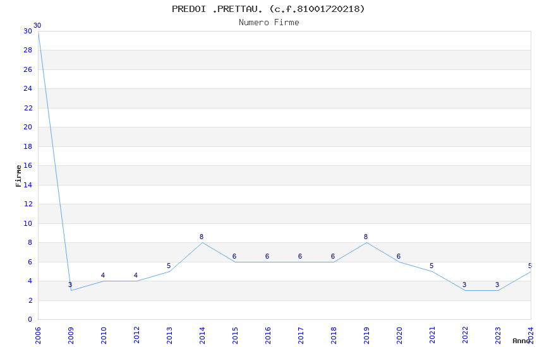Screen dimensions: 537x347
Task: Click the 2018 year tick label
Action: click(334, 336)
